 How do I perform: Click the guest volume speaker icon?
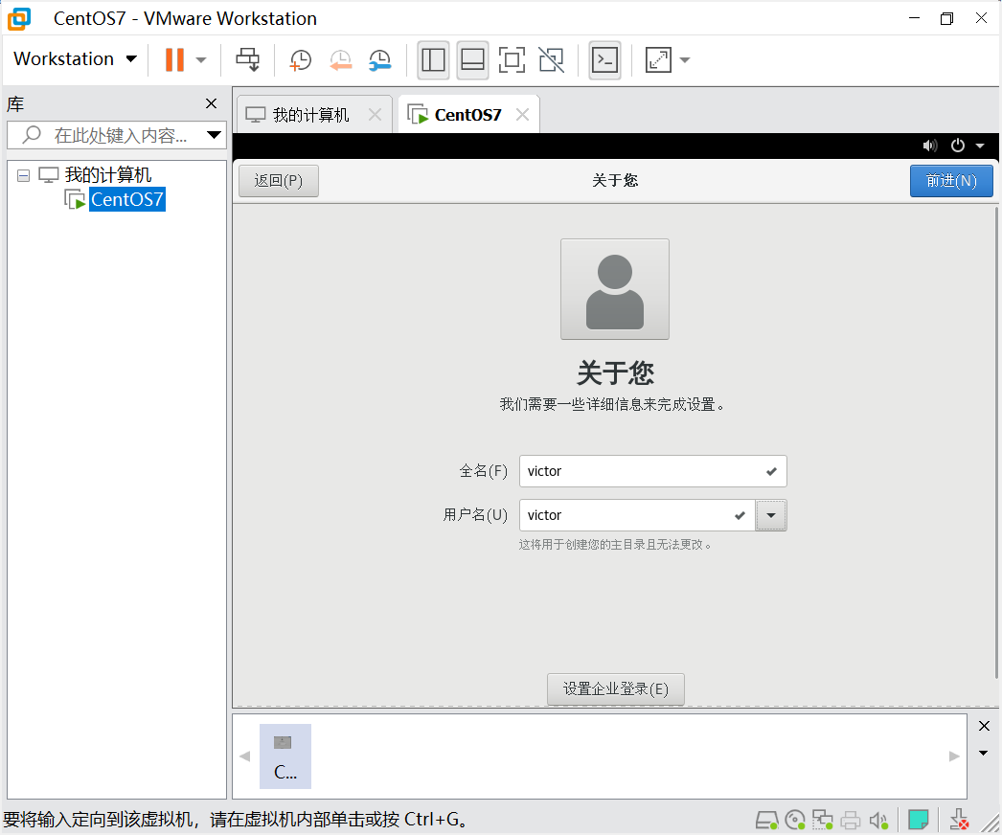(x=930, y=146)
